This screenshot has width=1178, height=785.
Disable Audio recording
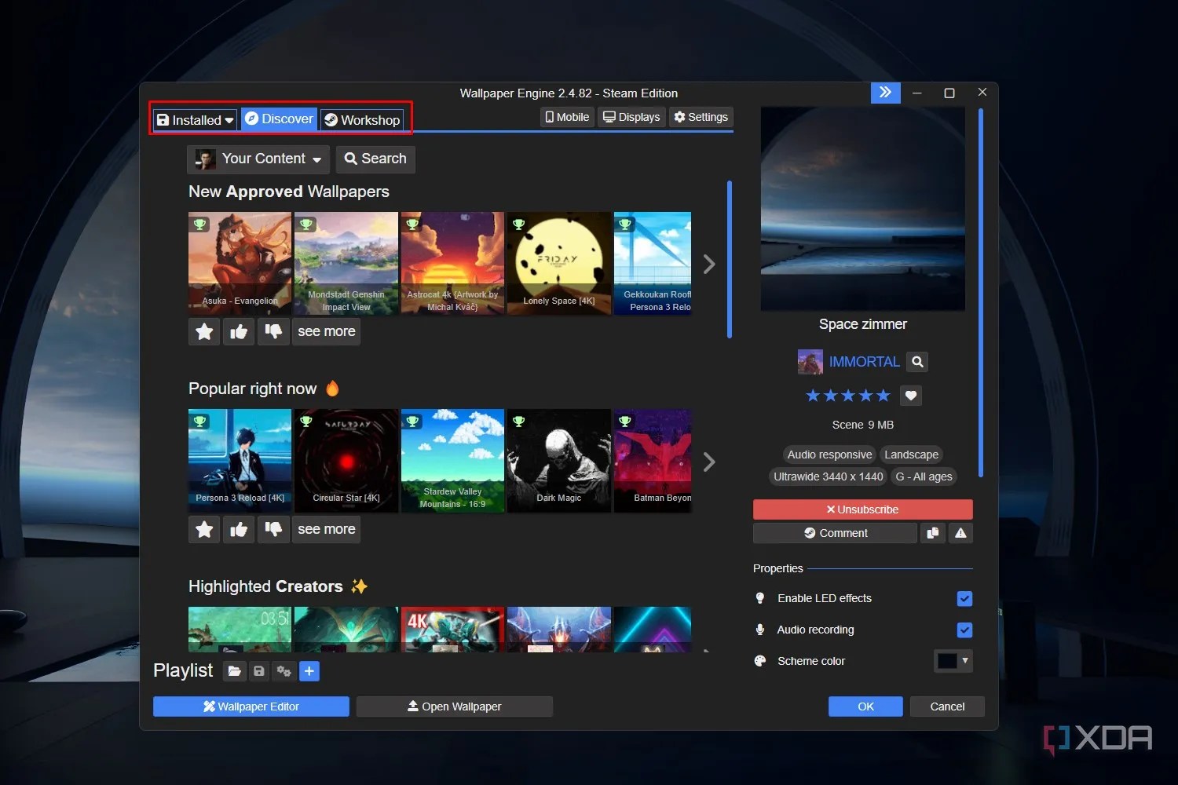pos(964,630)
